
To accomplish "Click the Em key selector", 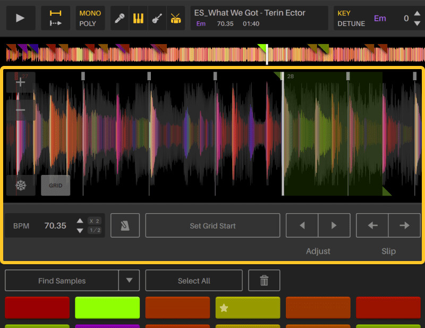I will (380, 18).
